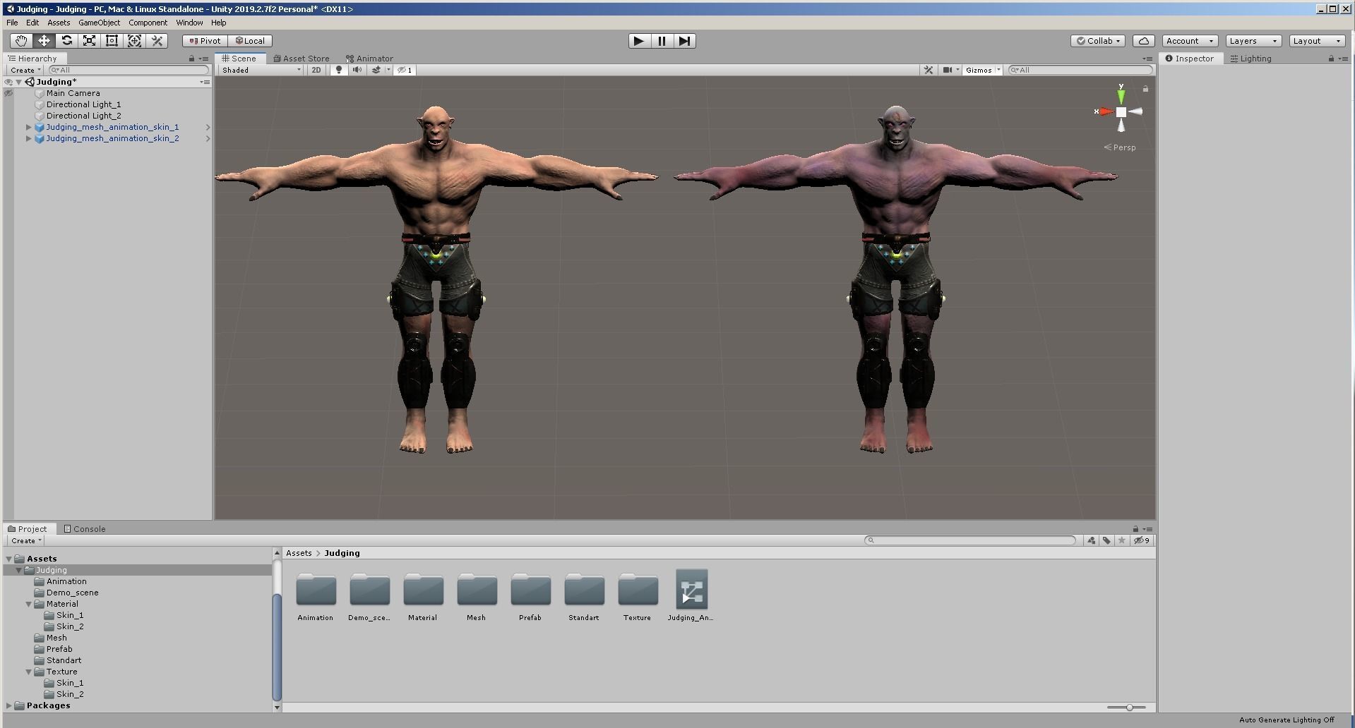Viewport: 1355px width, 728px height.
Task: Click the Pause button
Action: pos(662,41)
